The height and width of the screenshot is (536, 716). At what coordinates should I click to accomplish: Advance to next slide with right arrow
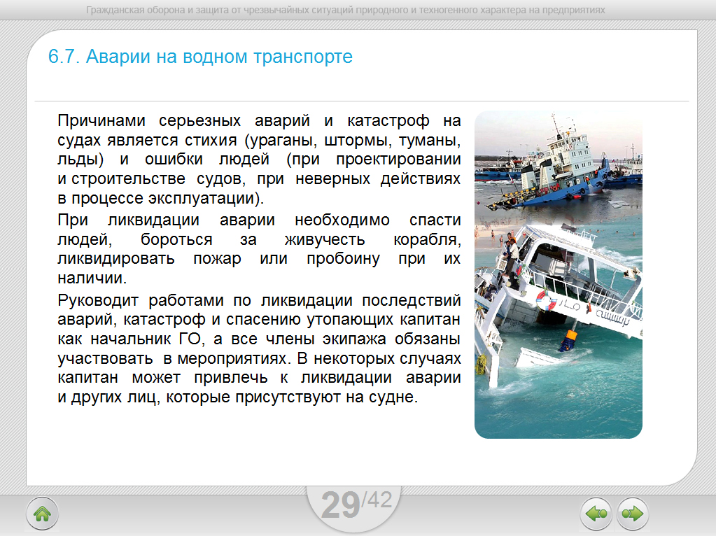click(632, 514)
